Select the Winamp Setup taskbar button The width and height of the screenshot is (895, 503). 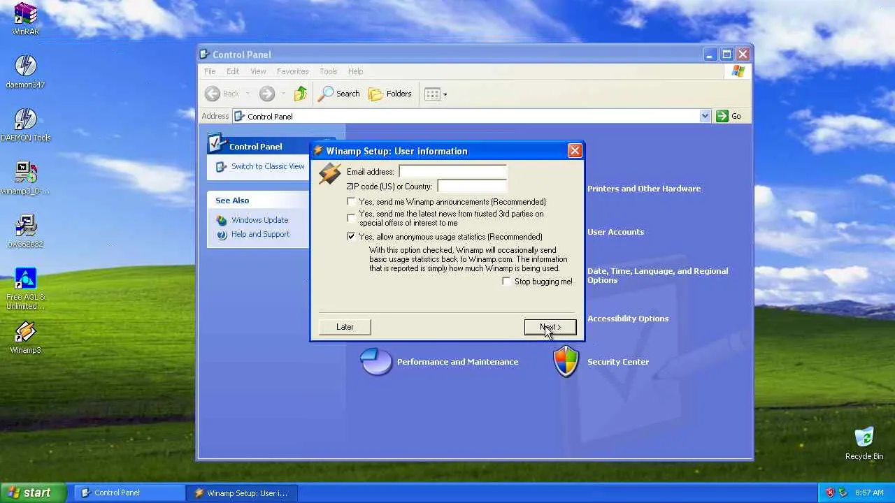coord(243,493)
